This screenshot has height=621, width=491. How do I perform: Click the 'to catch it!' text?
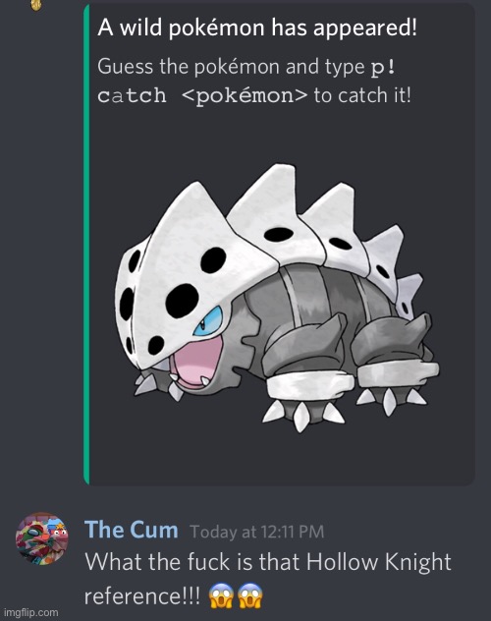click(x=362, y=95)
